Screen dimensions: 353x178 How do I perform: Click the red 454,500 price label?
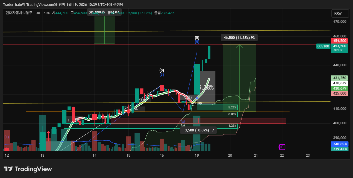pyautogui.click(x=339, y=41)
